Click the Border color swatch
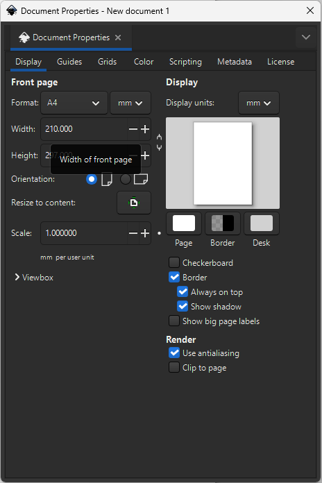This screenshot has width=322, height=483. [x=223, y=223]
